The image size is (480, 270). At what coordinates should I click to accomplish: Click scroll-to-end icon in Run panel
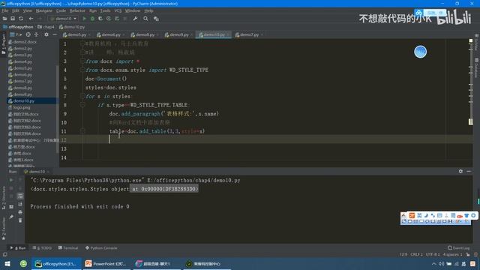click(x=20, y=204)
